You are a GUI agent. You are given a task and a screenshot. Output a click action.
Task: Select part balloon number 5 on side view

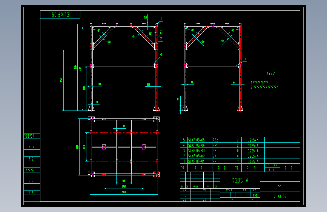click(245, 59)
